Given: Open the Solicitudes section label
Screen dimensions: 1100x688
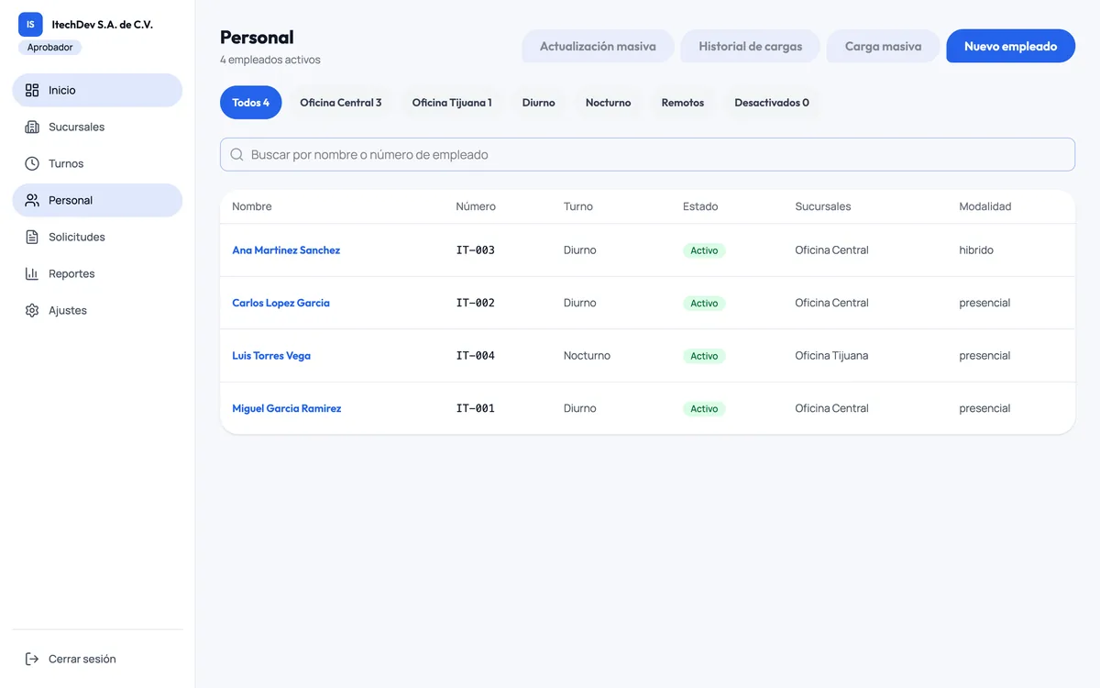Looking at the screenshot, I should 77,237.
